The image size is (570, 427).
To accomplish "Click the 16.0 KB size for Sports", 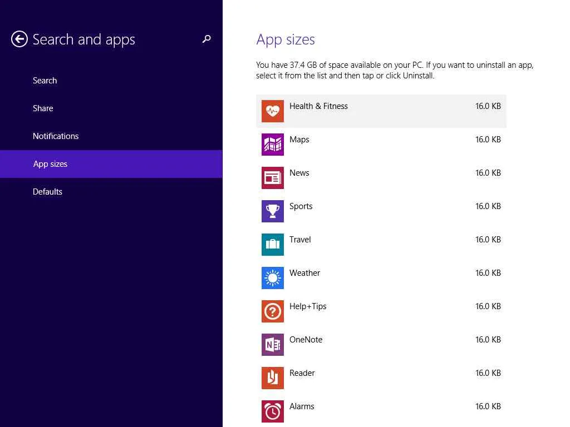I will click(488, 206).
